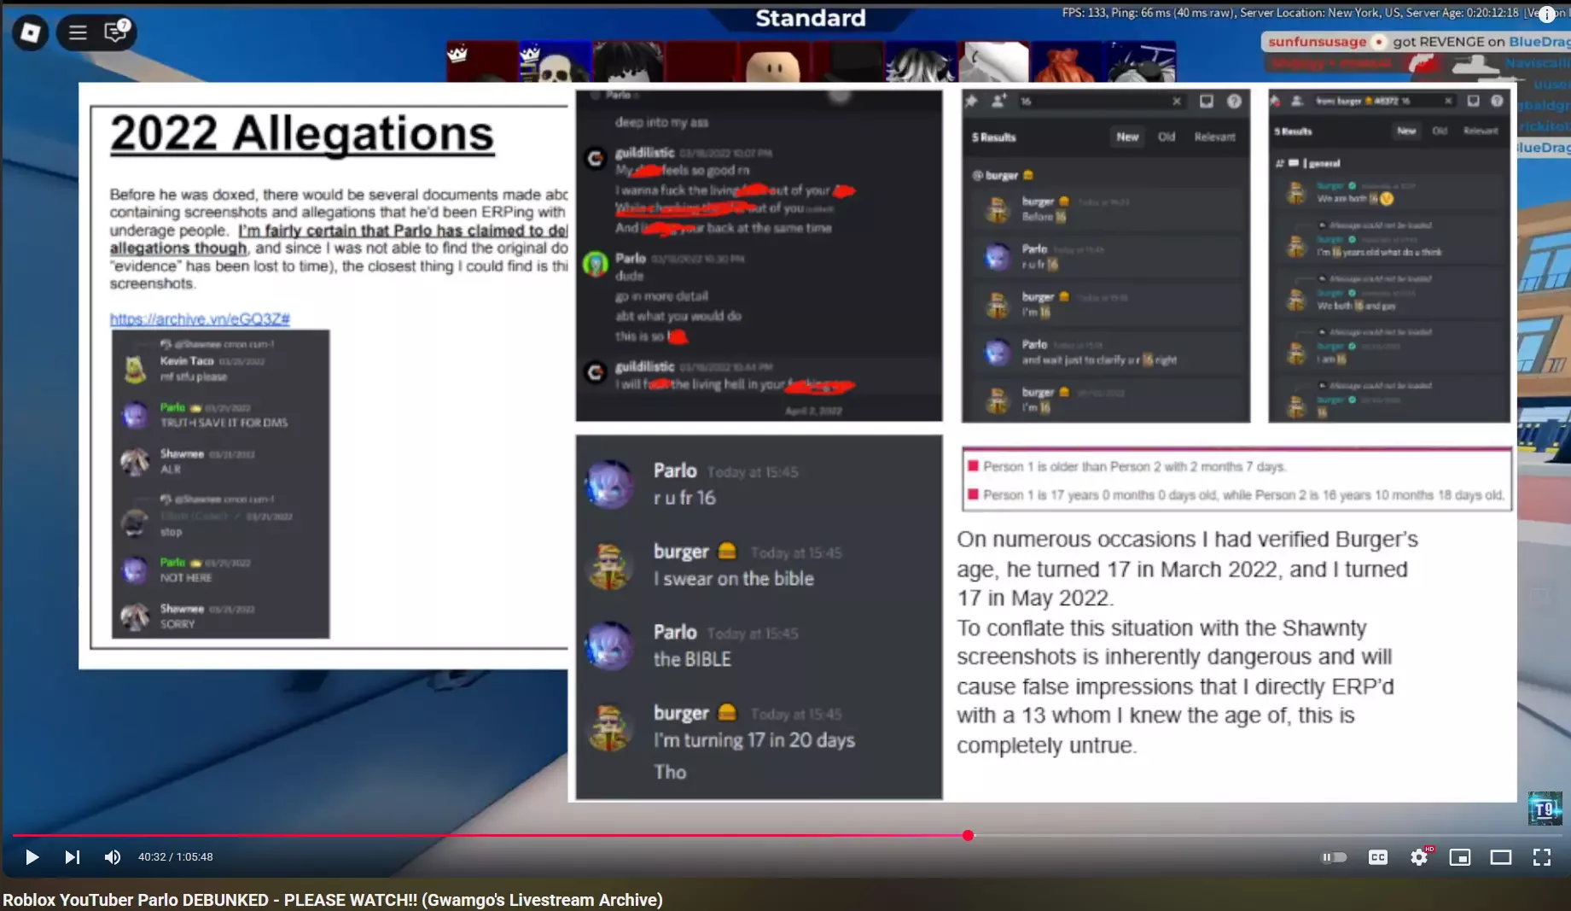The image size is (1571, 911).
Task: Open the Roblox chat icon
Action: [116, 32]
